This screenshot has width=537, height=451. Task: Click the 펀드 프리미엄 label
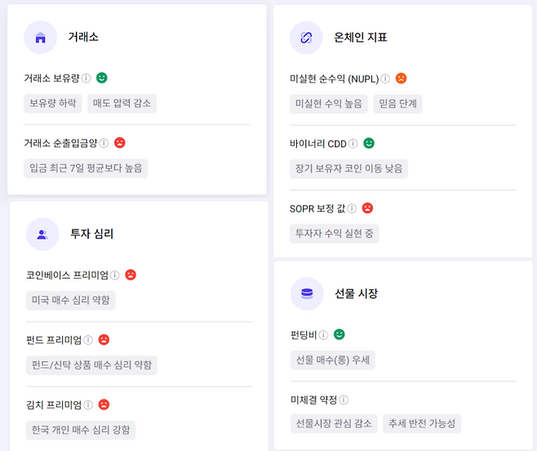(54, 340)
